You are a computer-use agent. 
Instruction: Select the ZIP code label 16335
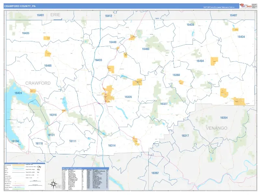point(128,97)
